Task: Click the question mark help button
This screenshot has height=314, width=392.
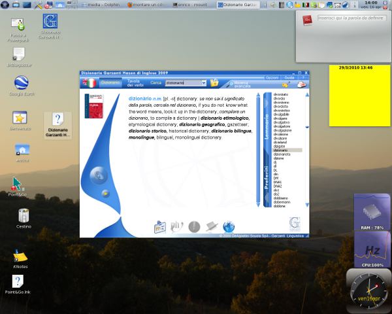Action: point(303,78)
